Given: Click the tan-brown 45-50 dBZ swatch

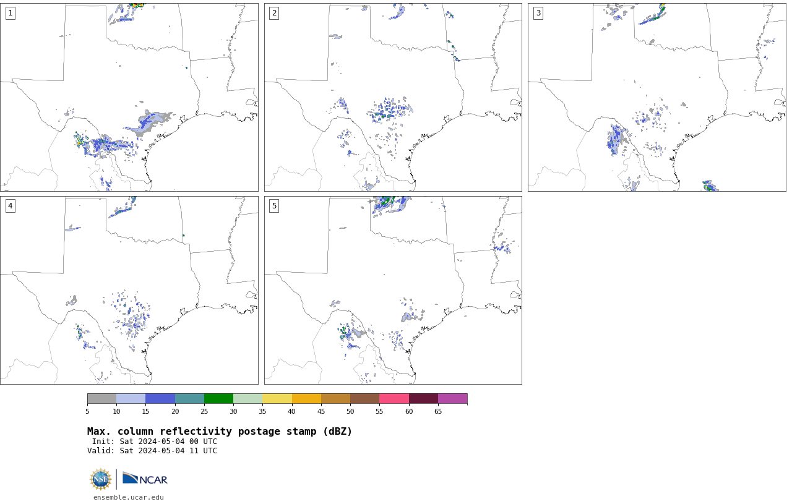Looking at the screenshot, I should [x=335, y=398].
